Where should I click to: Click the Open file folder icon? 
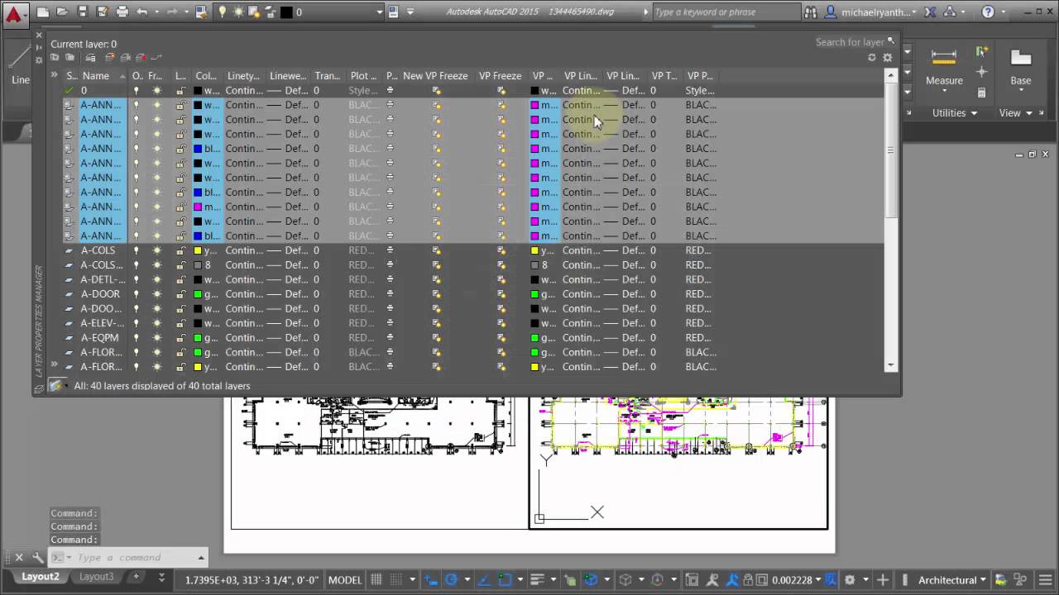tap(63, 12)
